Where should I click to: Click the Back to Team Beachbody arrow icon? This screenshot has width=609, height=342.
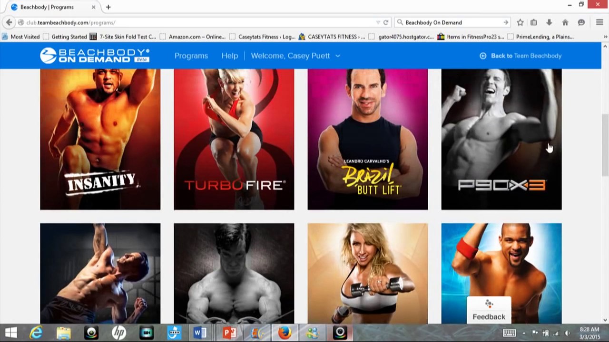coord(483,56)
